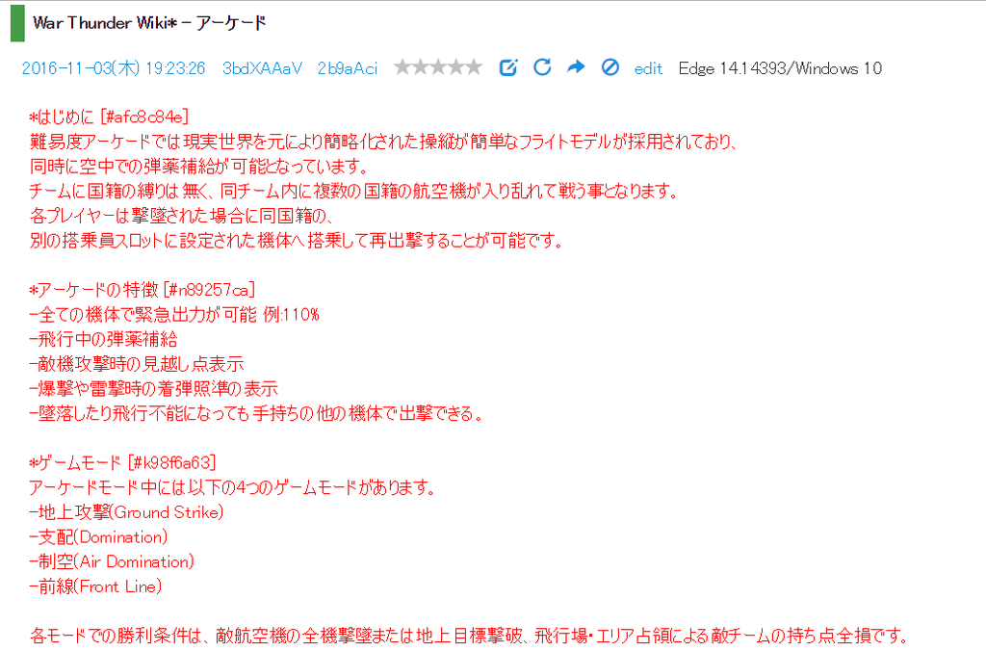
Task: Click the Edge 14.14393/Windows 10 text
Action: pos(780,68)
